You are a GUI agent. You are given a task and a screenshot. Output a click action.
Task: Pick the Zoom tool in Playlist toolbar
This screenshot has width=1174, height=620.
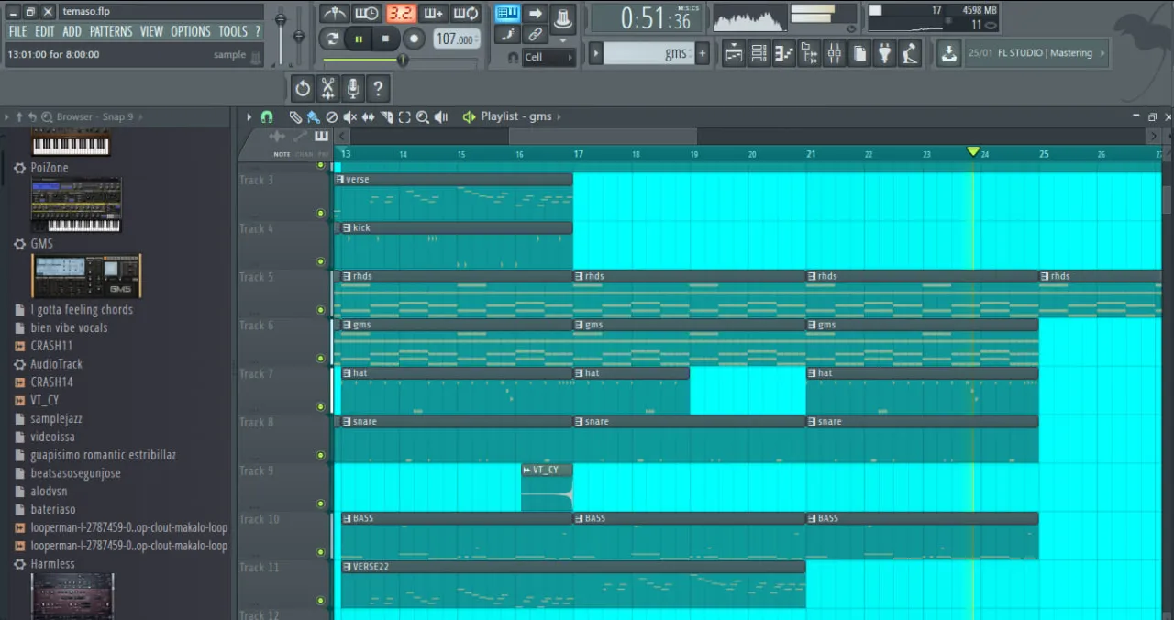click(423, 116)
